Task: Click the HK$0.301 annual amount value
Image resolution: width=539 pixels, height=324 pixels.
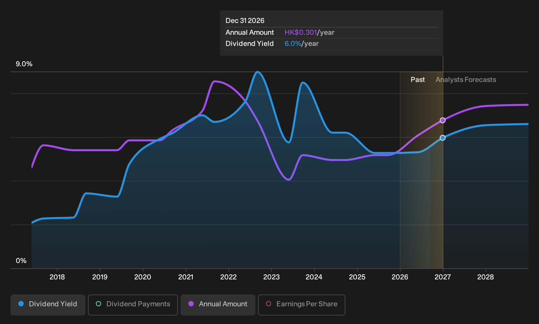Action: coord(301,32)
